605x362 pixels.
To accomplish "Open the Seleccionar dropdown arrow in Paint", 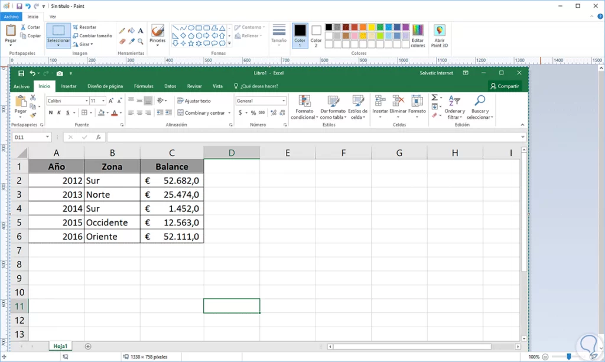I will pos(58,45).
